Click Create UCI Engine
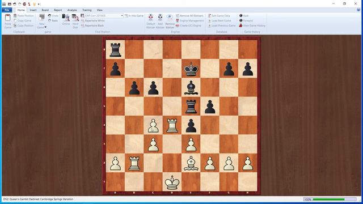Viewport: 363px width, 204px height. click(188, 25)
